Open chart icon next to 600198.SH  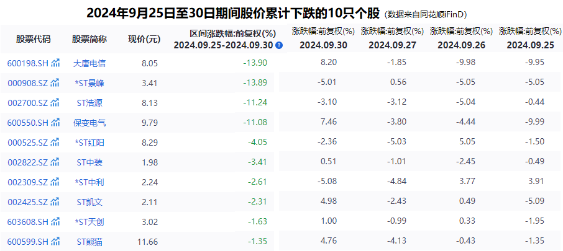point(55,63)
